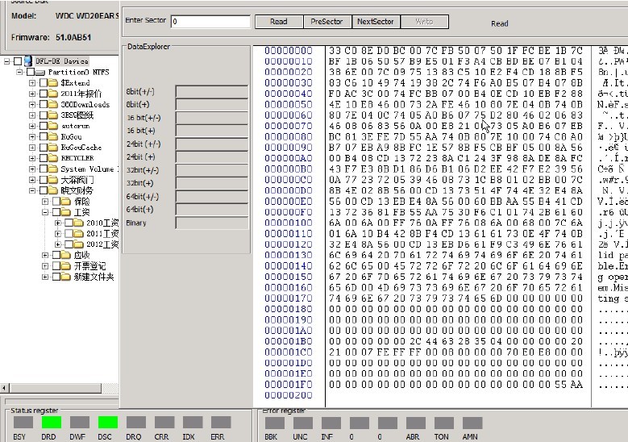Click the 360Downloads folder icon
Screen dimensions: 628x442
[53, 105]
